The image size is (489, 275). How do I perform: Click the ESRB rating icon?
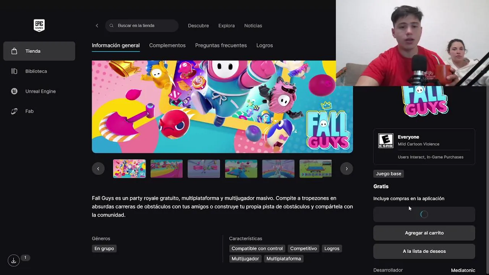coord(385,141)
